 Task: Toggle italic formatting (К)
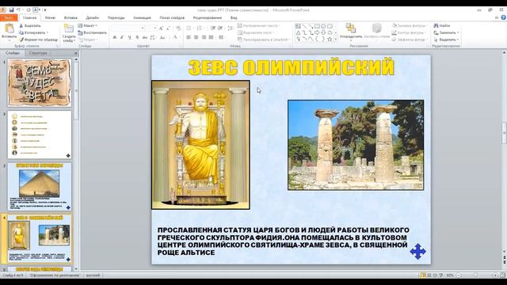tap(122, 37)
